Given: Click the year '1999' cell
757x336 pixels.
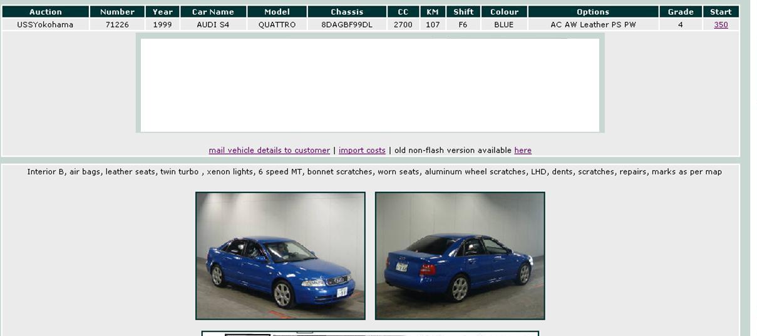Looking at the screenshot, I should click(x=163, y=25).
